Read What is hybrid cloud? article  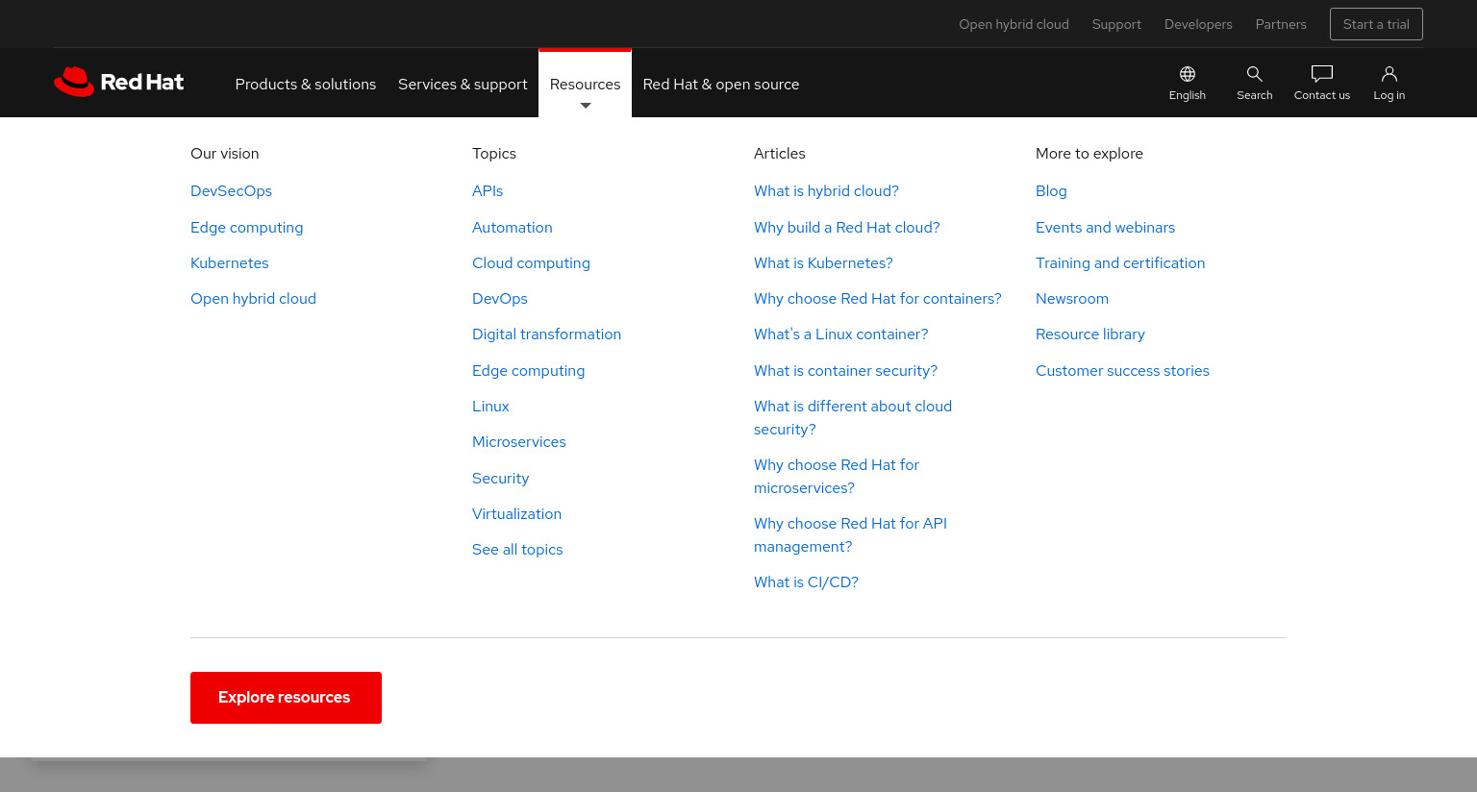point(826,191)
